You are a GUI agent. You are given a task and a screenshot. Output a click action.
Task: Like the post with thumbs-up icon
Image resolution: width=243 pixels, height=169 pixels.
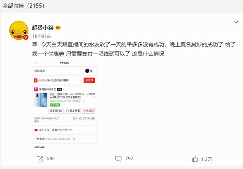point(195,159)
